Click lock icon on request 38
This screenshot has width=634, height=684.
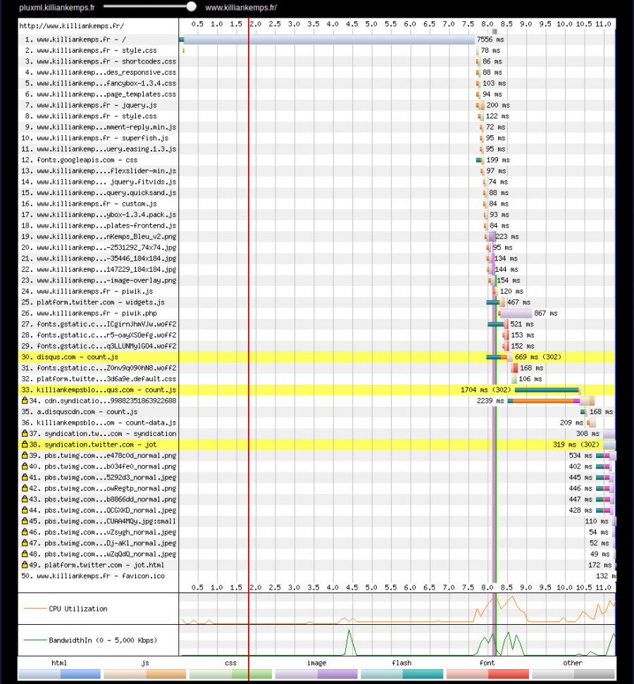click(25, 444)
